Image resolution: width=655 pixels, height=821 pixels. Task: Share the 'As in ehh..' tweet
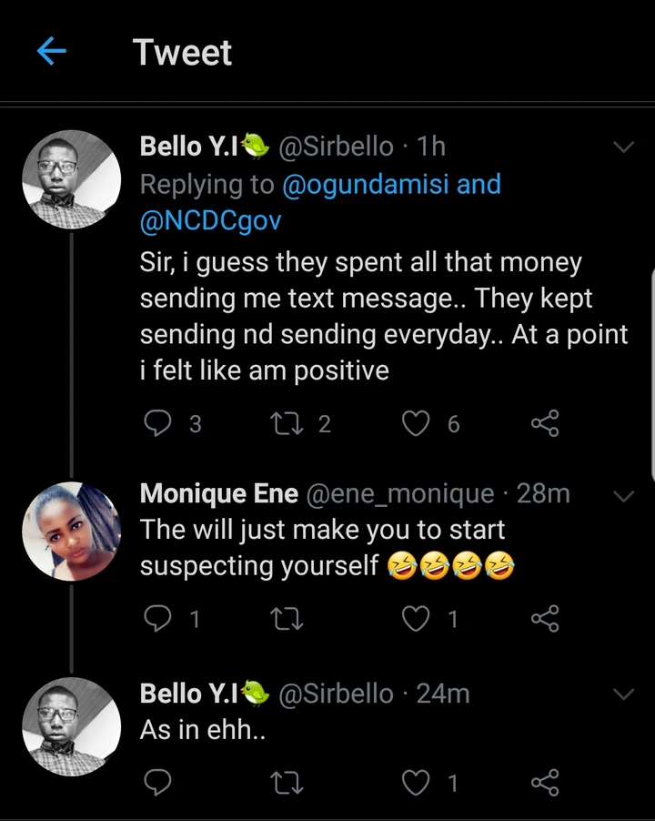tap(544, 782)
